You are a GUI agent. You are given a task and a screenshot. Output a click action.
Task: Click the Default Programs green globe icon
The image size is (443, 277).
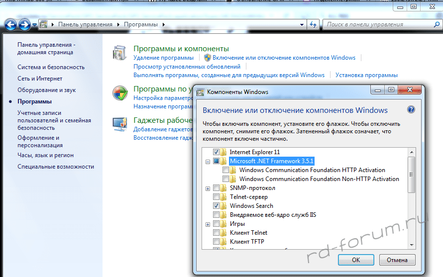point(120,93)
